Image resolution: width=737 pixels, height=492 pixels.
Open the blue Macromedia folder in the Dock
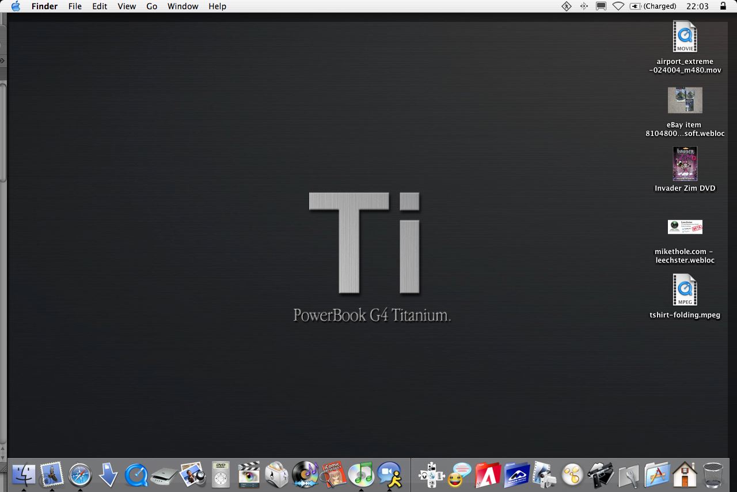pos(516,475)
